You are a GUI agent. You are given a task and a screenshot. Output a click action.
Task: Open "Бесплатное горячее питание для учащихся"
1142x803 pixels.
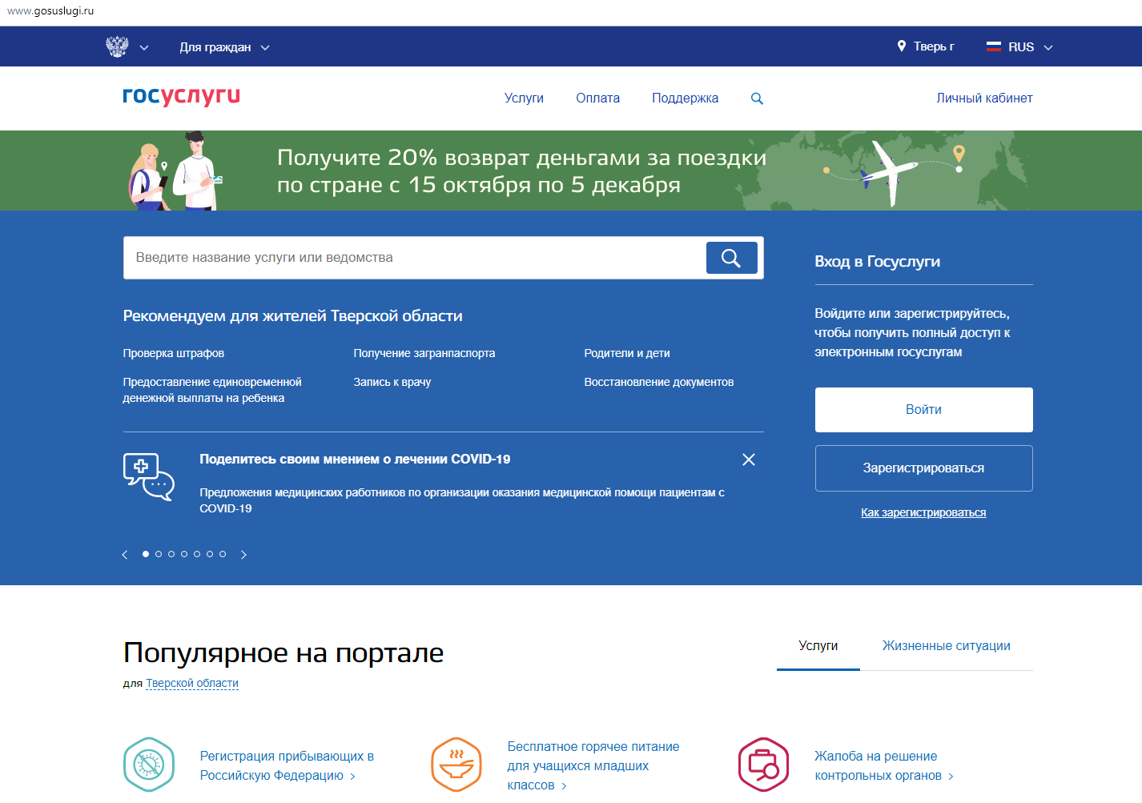click(593, 766)
